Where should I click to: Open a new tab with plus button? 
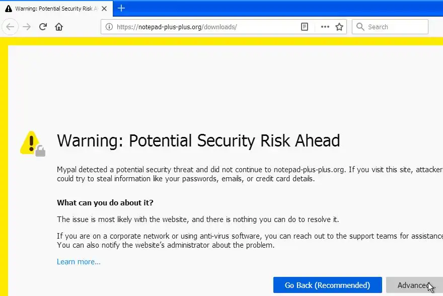point(121,8)
